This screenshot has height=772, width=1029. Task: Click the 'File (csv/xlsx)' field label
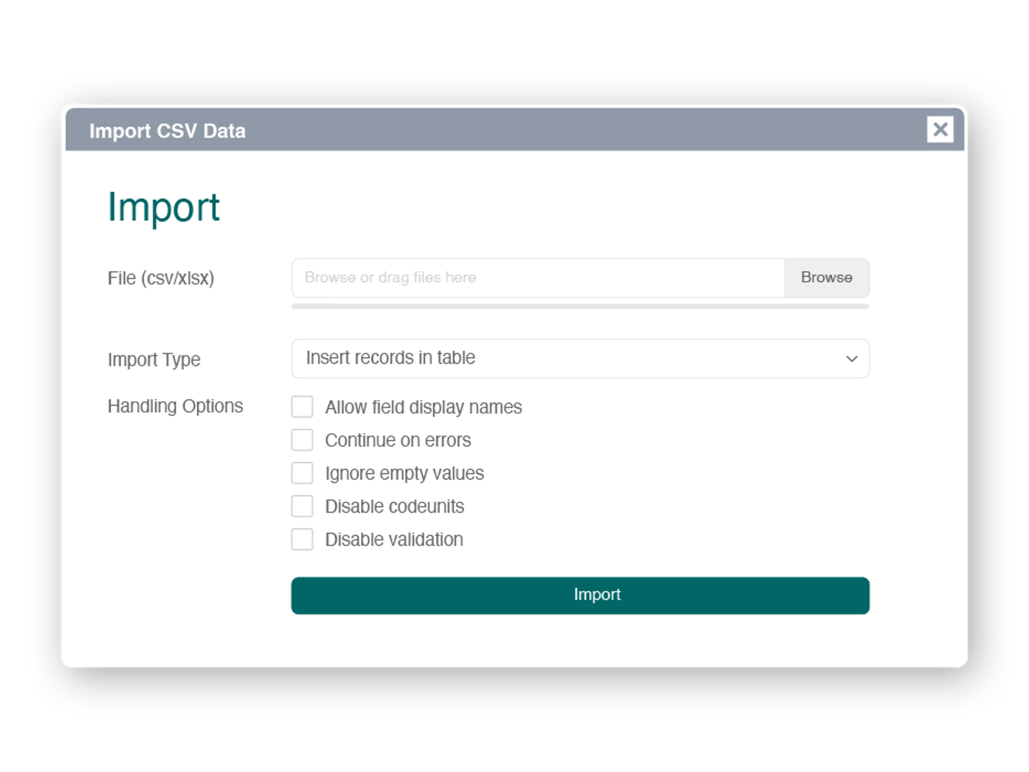pyautogui.click(x=161, y=278)
